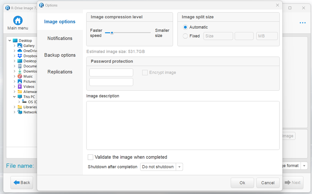Viewport: 312px width, 194px height.
Task: Click the Music folder icon
Action: pos(20,76)
